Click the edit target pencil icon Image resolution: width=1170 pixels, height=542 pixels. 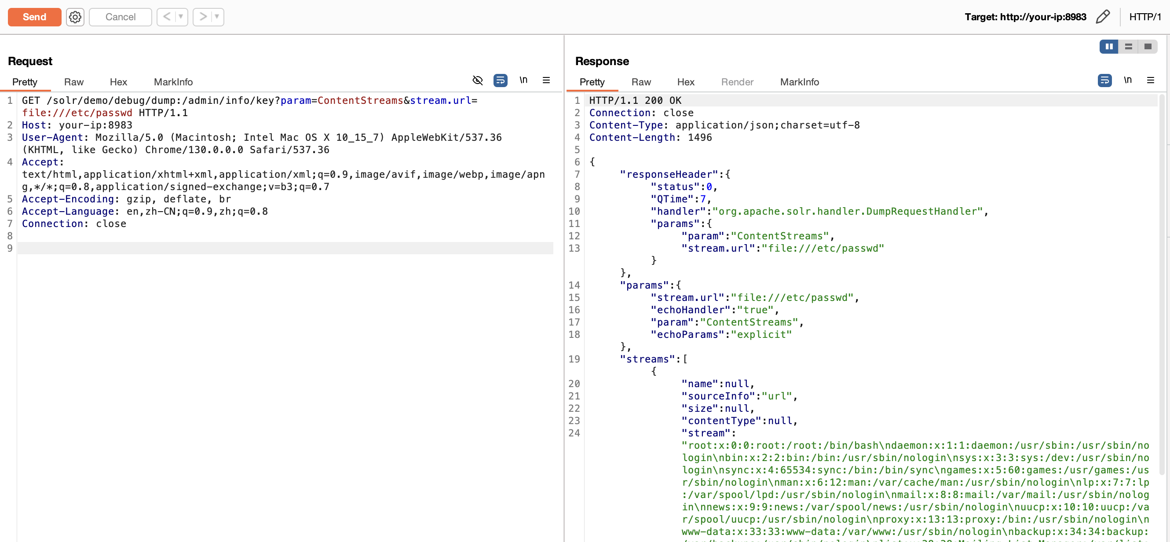click(1103, 17)
